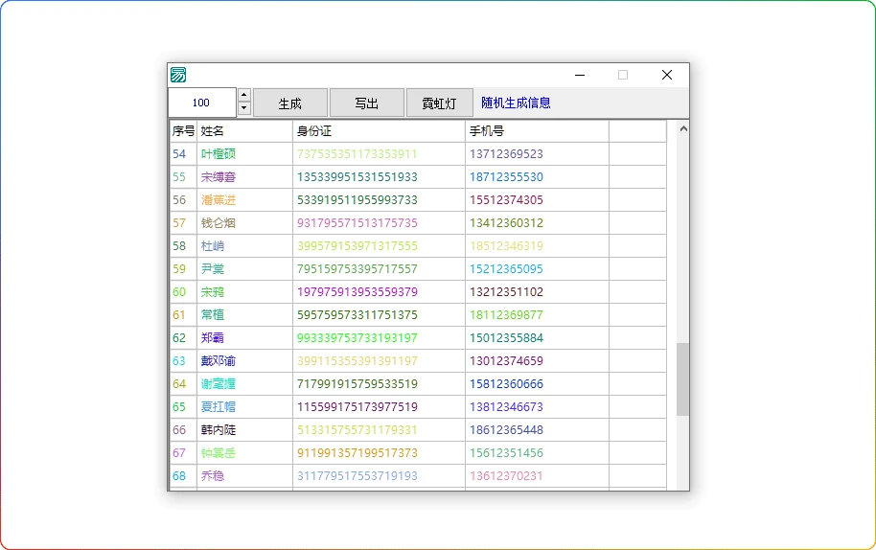Image resolution: width=876 pixels, height=550 pixels.
Task: Select row number 64
Action: tap(183, 383)
